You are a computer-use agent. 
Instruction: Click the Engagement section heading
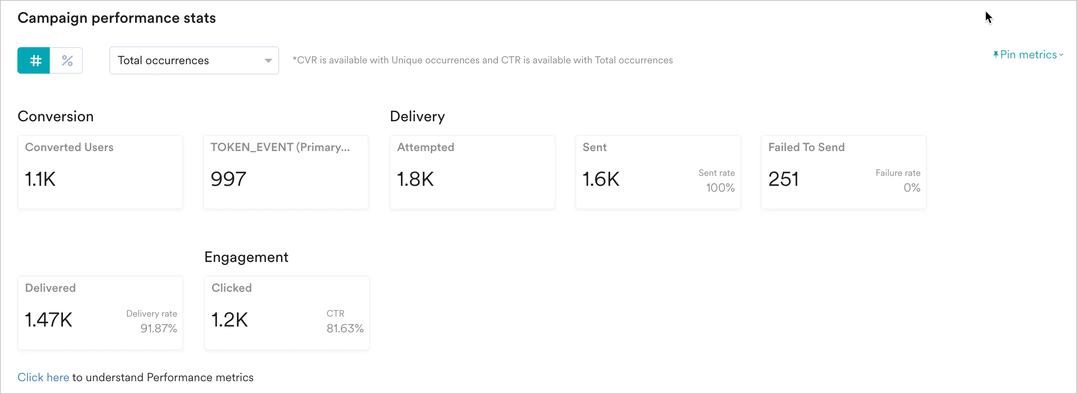click(246, 257)
